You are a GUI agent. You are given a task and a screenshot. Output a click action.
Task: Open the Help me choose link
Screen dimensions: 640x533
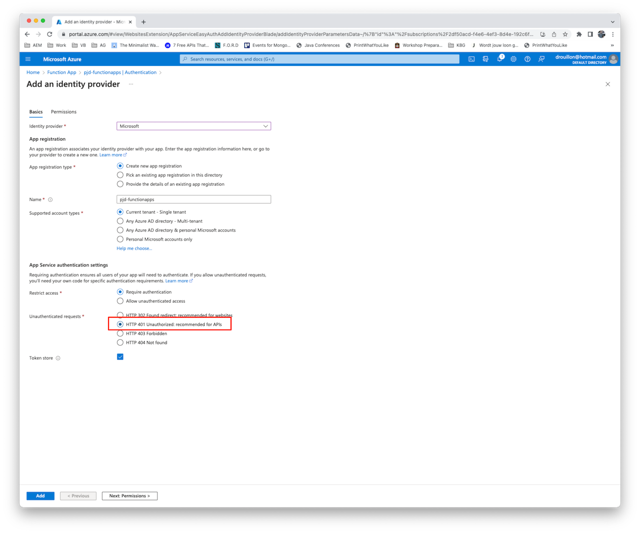134,248
